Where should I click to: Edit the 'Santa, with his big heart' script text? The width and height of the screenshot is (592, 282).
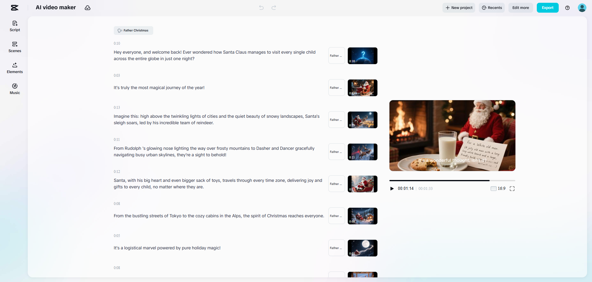point(218,184)
